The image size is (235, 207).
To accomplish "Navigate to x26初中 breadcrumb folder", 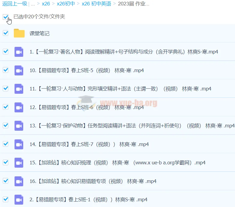I will [66, 4].
